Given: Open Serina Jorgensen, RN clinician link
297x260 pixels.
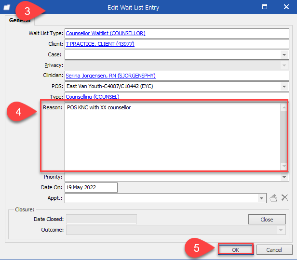Looking at the screenshot, I should (x=110, y=76).
